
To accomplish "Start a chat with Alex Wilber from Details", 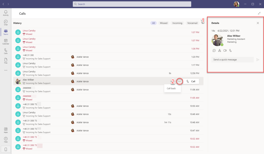I will 214,50.
